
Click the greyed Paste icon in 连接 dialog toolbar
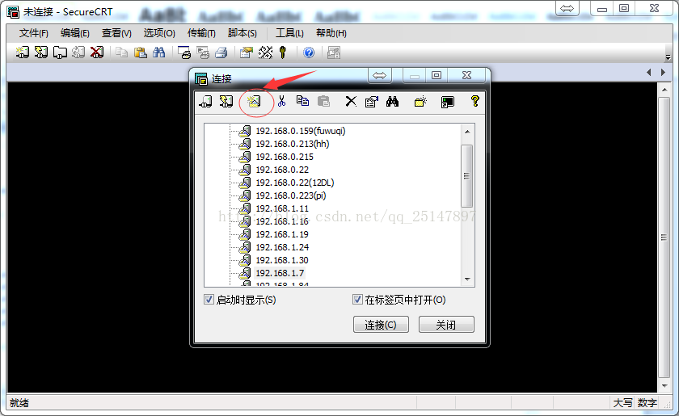point(323,101)
